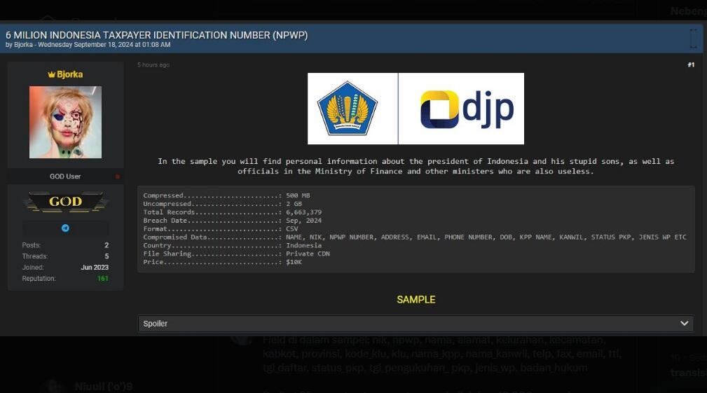Select the Threads count of 5
The width and height of the screenshot is (707, 393).
pyautogui.click(x=107, y=256)
